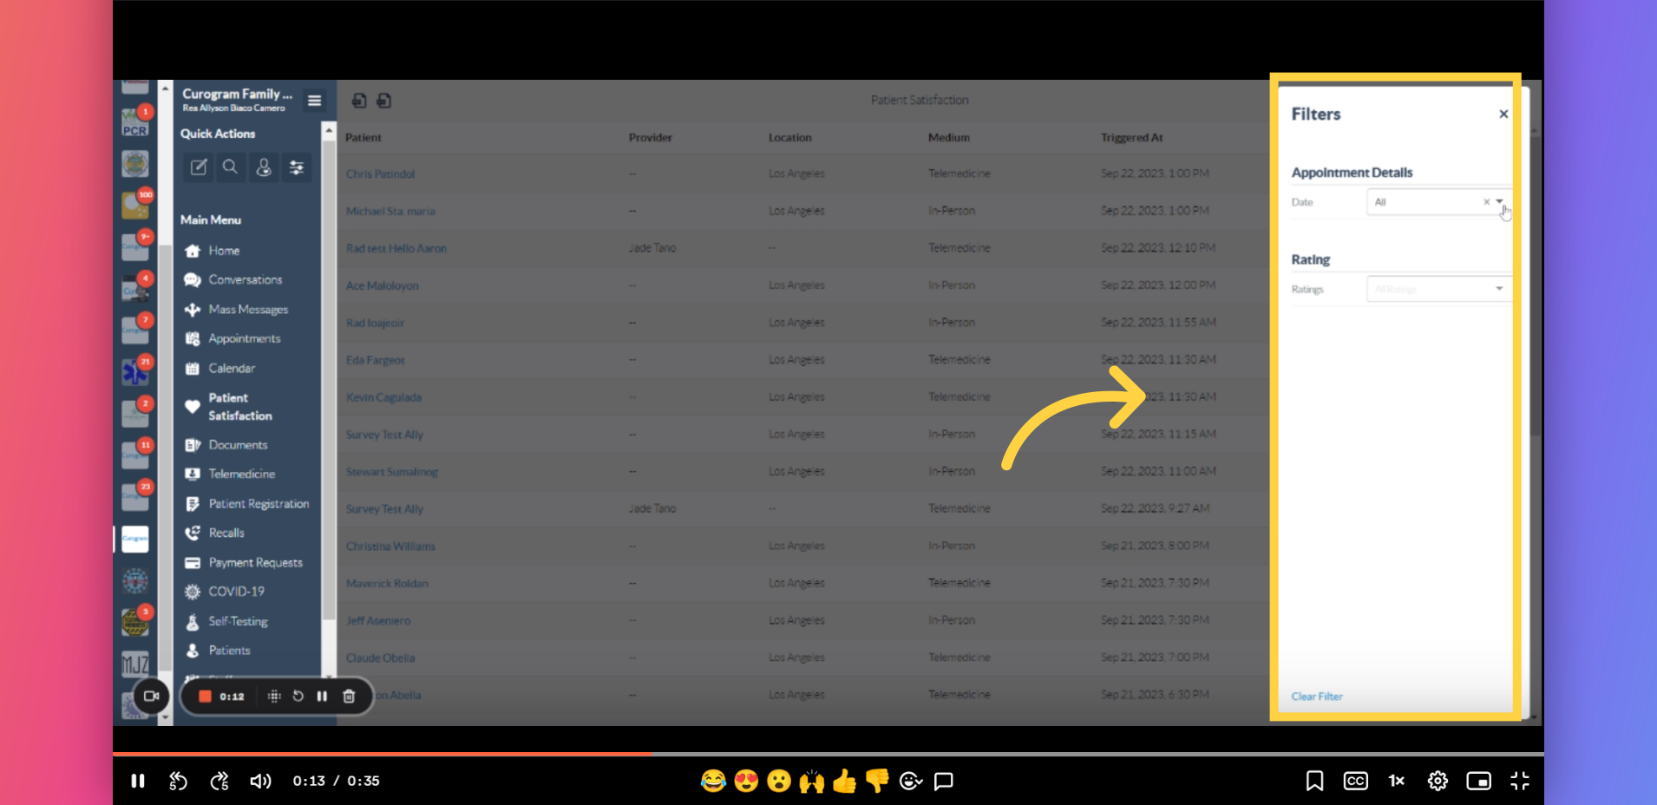This screenshot has height=805, width=1657.
Task: Expand the Date filter dropdown
Action: pyautogui.click(x=1499, y=202)
